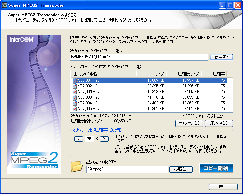Toggle the checkbox for V07_001.m2v
The width and height of the screenshot is (243, 194).
75,80
